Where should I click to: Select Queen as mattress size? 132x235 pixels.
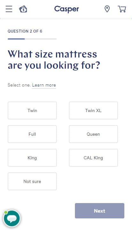click(93, 134)
